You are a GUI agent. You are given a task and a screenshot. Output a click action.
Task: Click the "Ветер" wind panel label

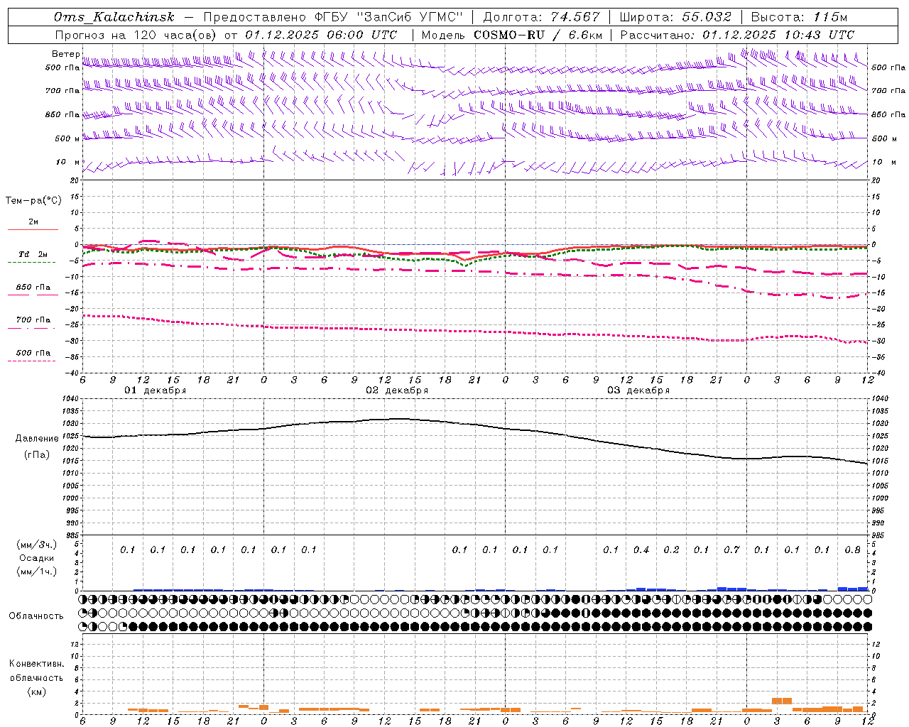(x=65, y=54)
